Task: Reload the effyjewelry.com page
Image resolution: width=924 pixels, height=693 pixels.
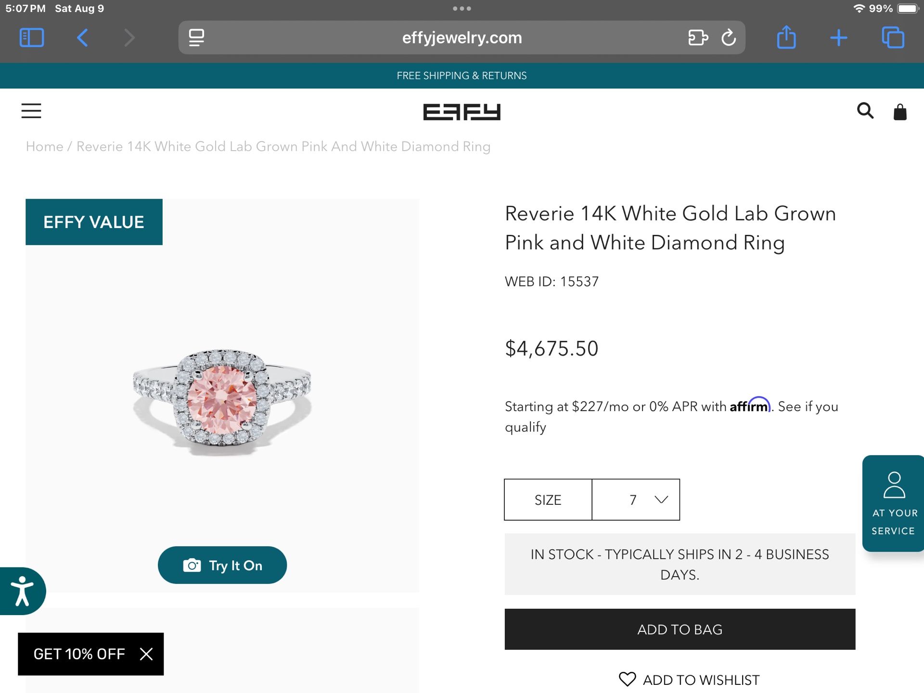Action: [729, 38]
